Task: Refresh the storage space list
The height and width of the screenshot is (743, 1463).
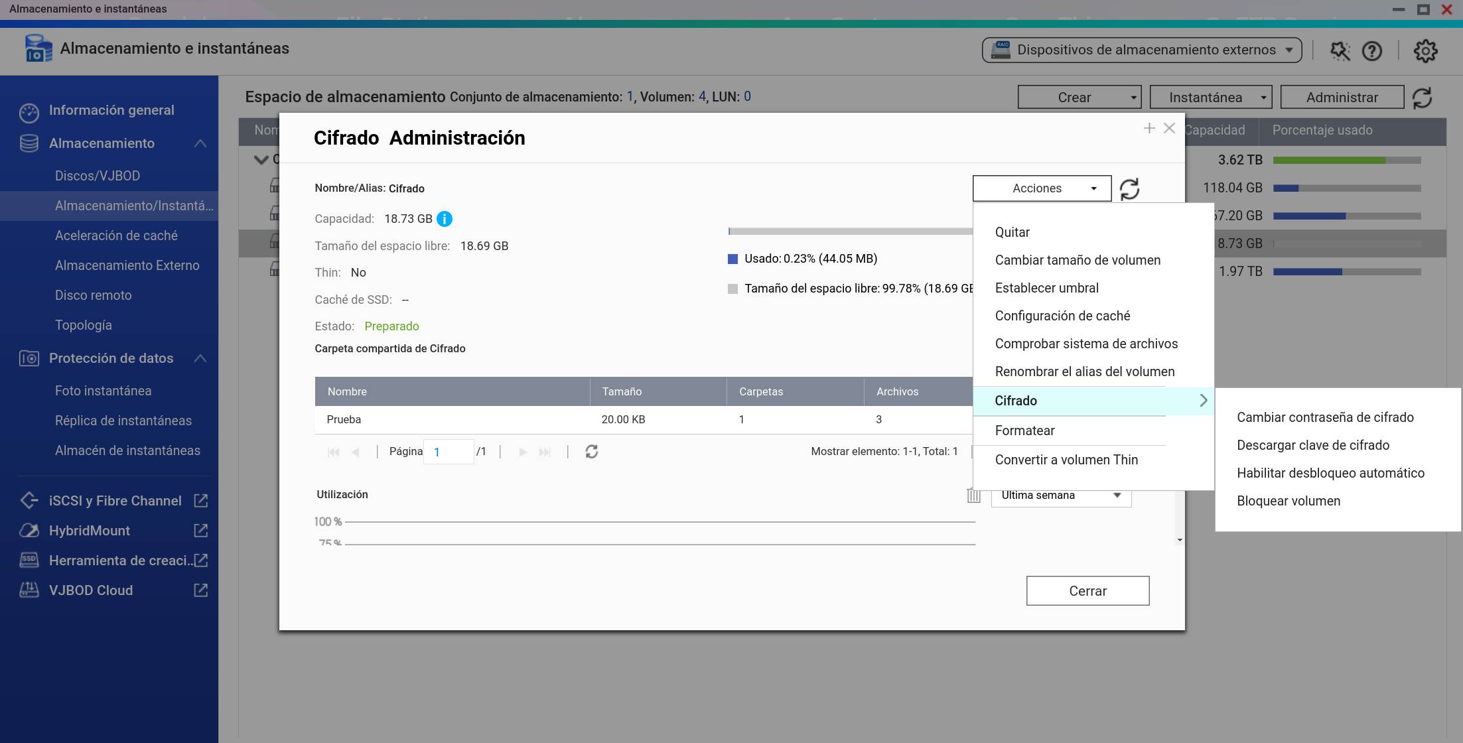Action: [x=1423, y=98]
